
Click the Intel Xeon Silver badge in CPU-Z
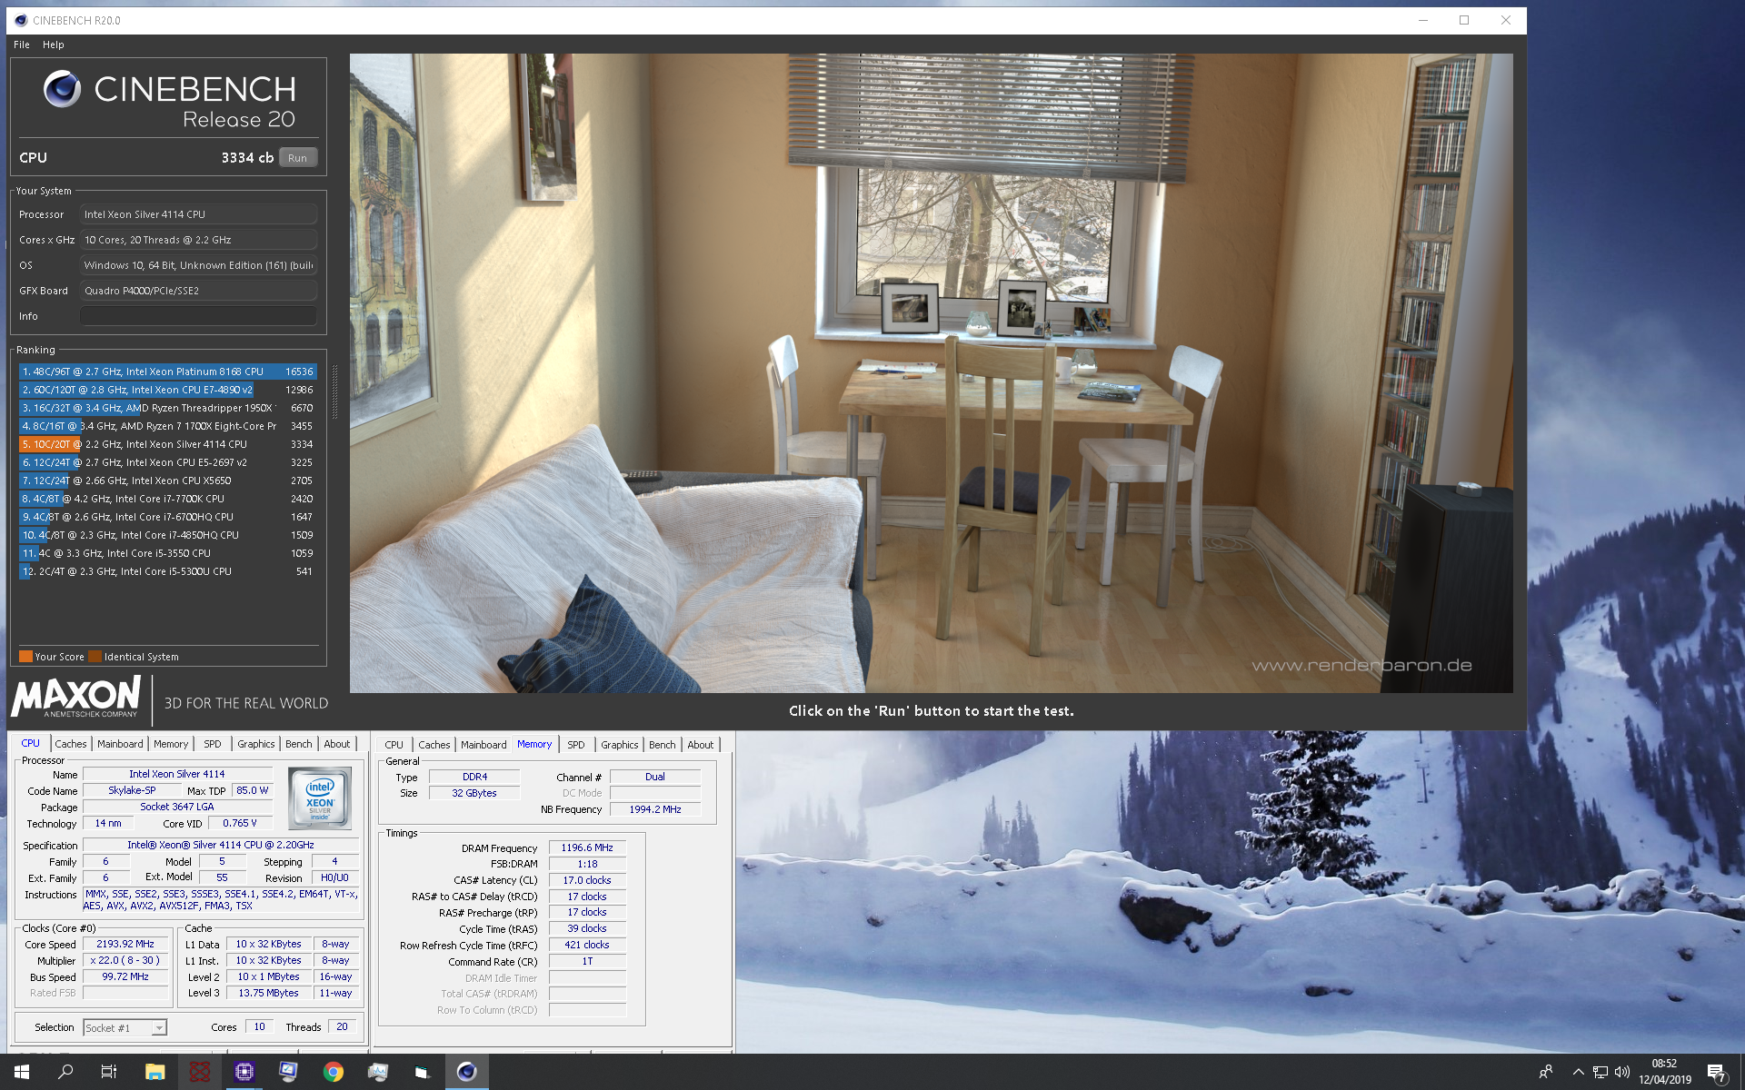point(320,798)
